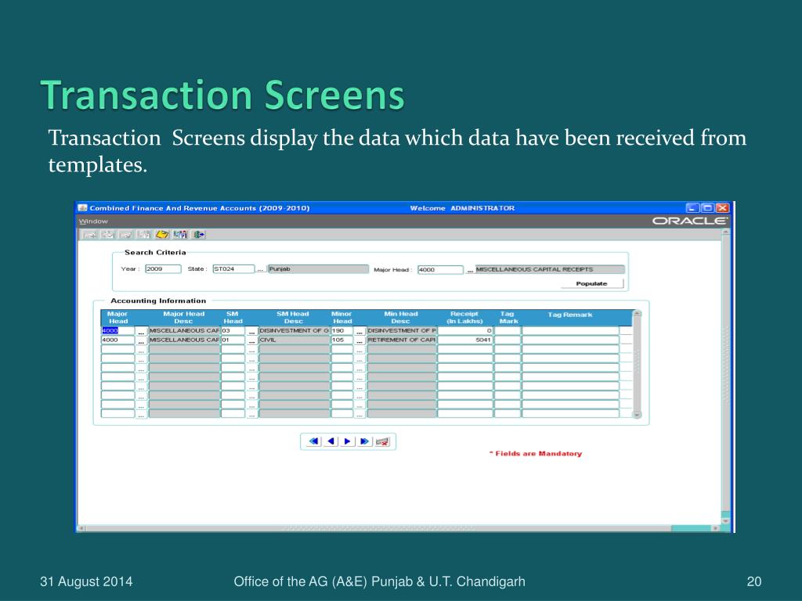
Task: Open Minor Head lookup beside value 190
Action: 359,331
